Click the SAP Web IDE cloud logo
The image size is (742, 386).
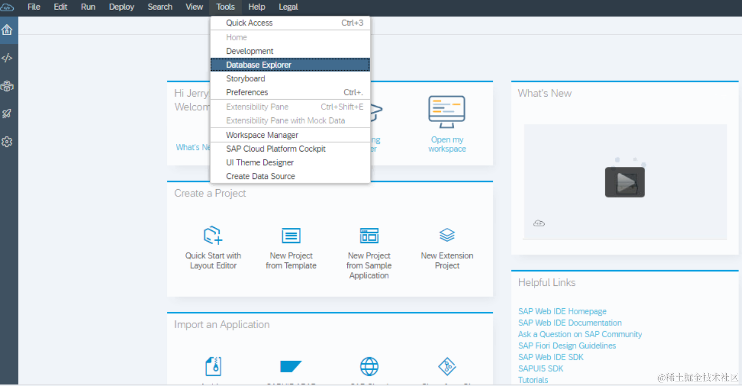[8, 7]
